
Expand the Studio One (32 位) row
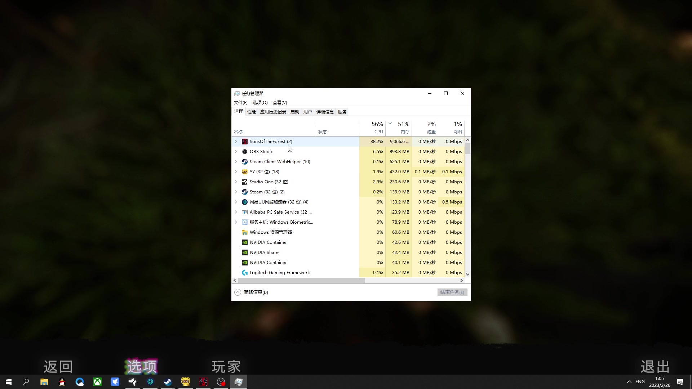point(236,182)
